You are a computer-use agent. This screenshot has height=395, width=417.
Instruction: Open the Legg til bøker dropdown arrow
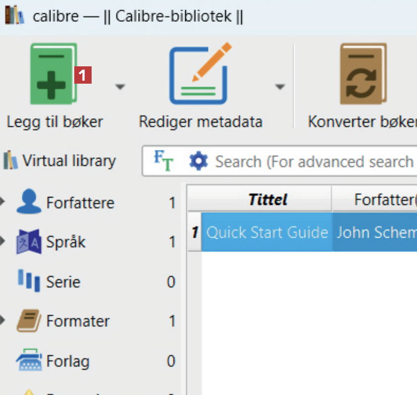tap(120, 87)
